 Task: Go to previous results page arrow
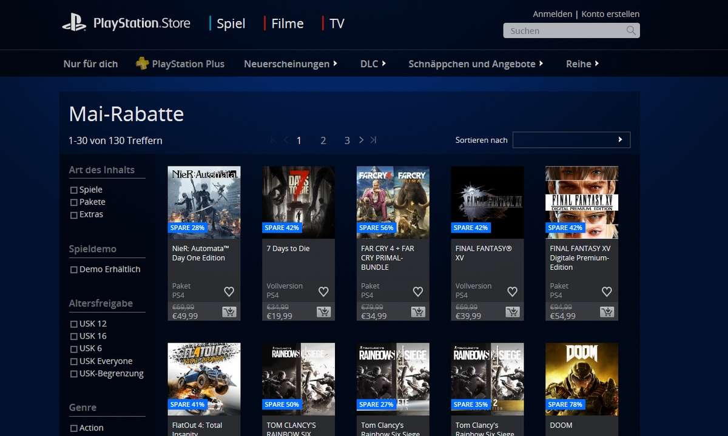point(286,140)
